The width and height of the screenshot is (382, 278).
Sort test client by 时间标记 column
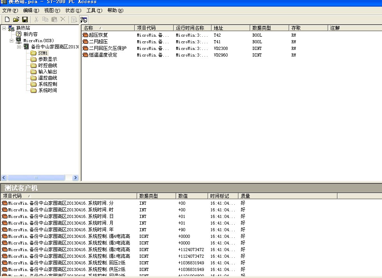click(223, 196)
